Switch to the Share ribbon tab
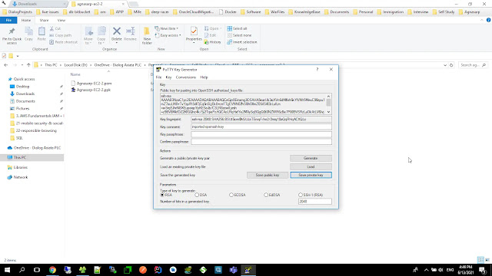 coord(44,20)
